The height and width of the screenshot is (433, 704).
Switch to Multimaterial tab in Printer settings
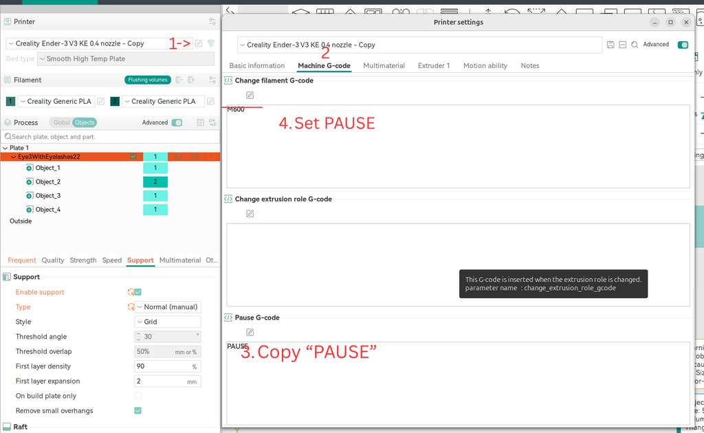click(384, 65)
